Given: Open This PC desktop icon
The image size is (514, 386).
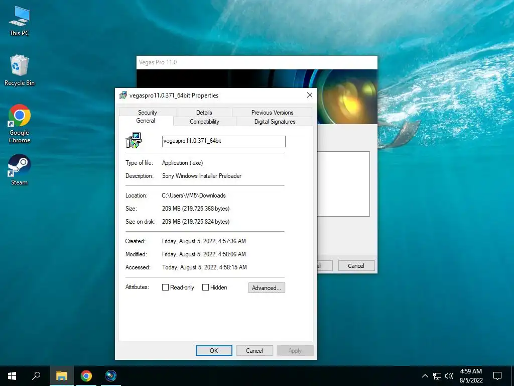Looking at the screenshot, I should coord(20,21).
